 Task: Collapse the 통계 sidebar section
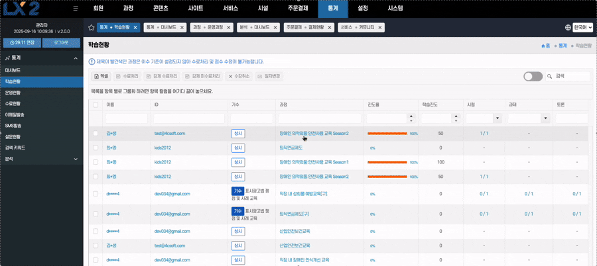pyautogui.click(x=76, y=58)
